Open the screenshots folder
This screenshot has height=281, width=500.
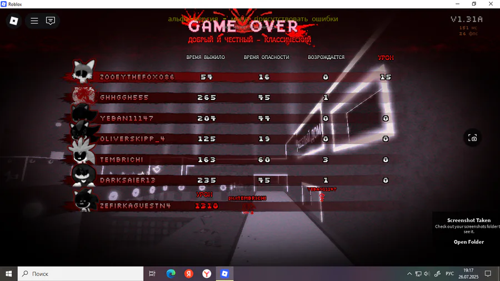pyautogui.click(x=468, y=242)
